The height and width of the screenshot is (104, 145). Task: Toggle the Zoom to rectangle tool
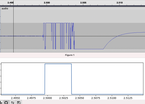6,102
